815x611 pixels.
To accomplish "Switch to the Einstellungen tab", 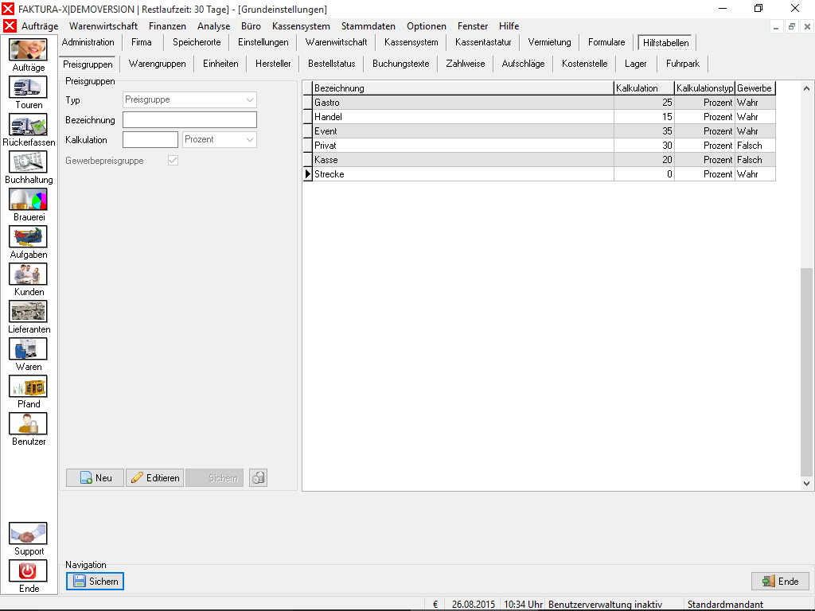I will coord(263,42).
